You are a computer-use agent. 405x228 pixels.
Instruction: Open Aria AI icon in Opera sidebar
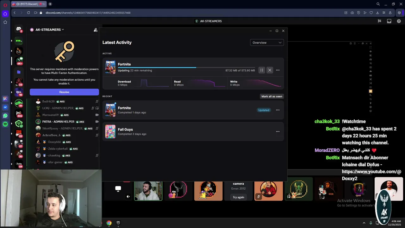pyautogui.click(x=5, y=99)
